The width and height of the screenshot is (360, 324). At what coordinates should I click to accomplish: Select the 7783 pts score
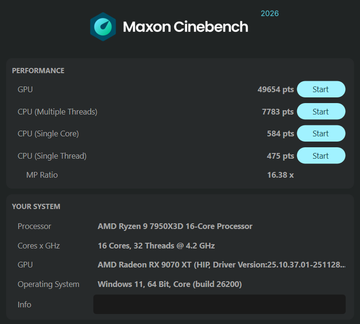[278, 112]
